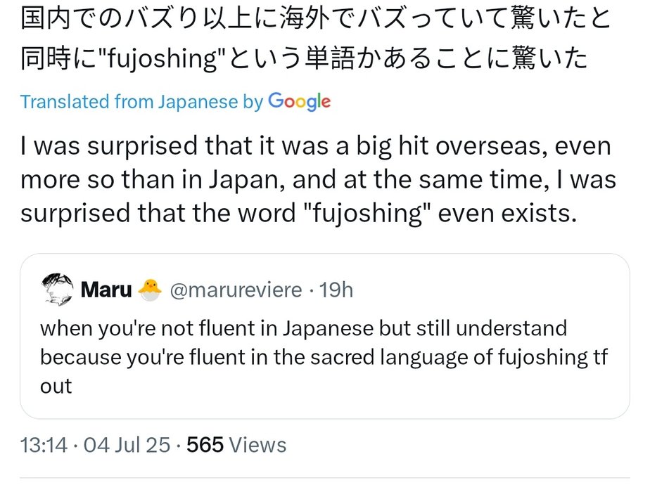
Task: Open the @marureviere handle
Action: 236,290
